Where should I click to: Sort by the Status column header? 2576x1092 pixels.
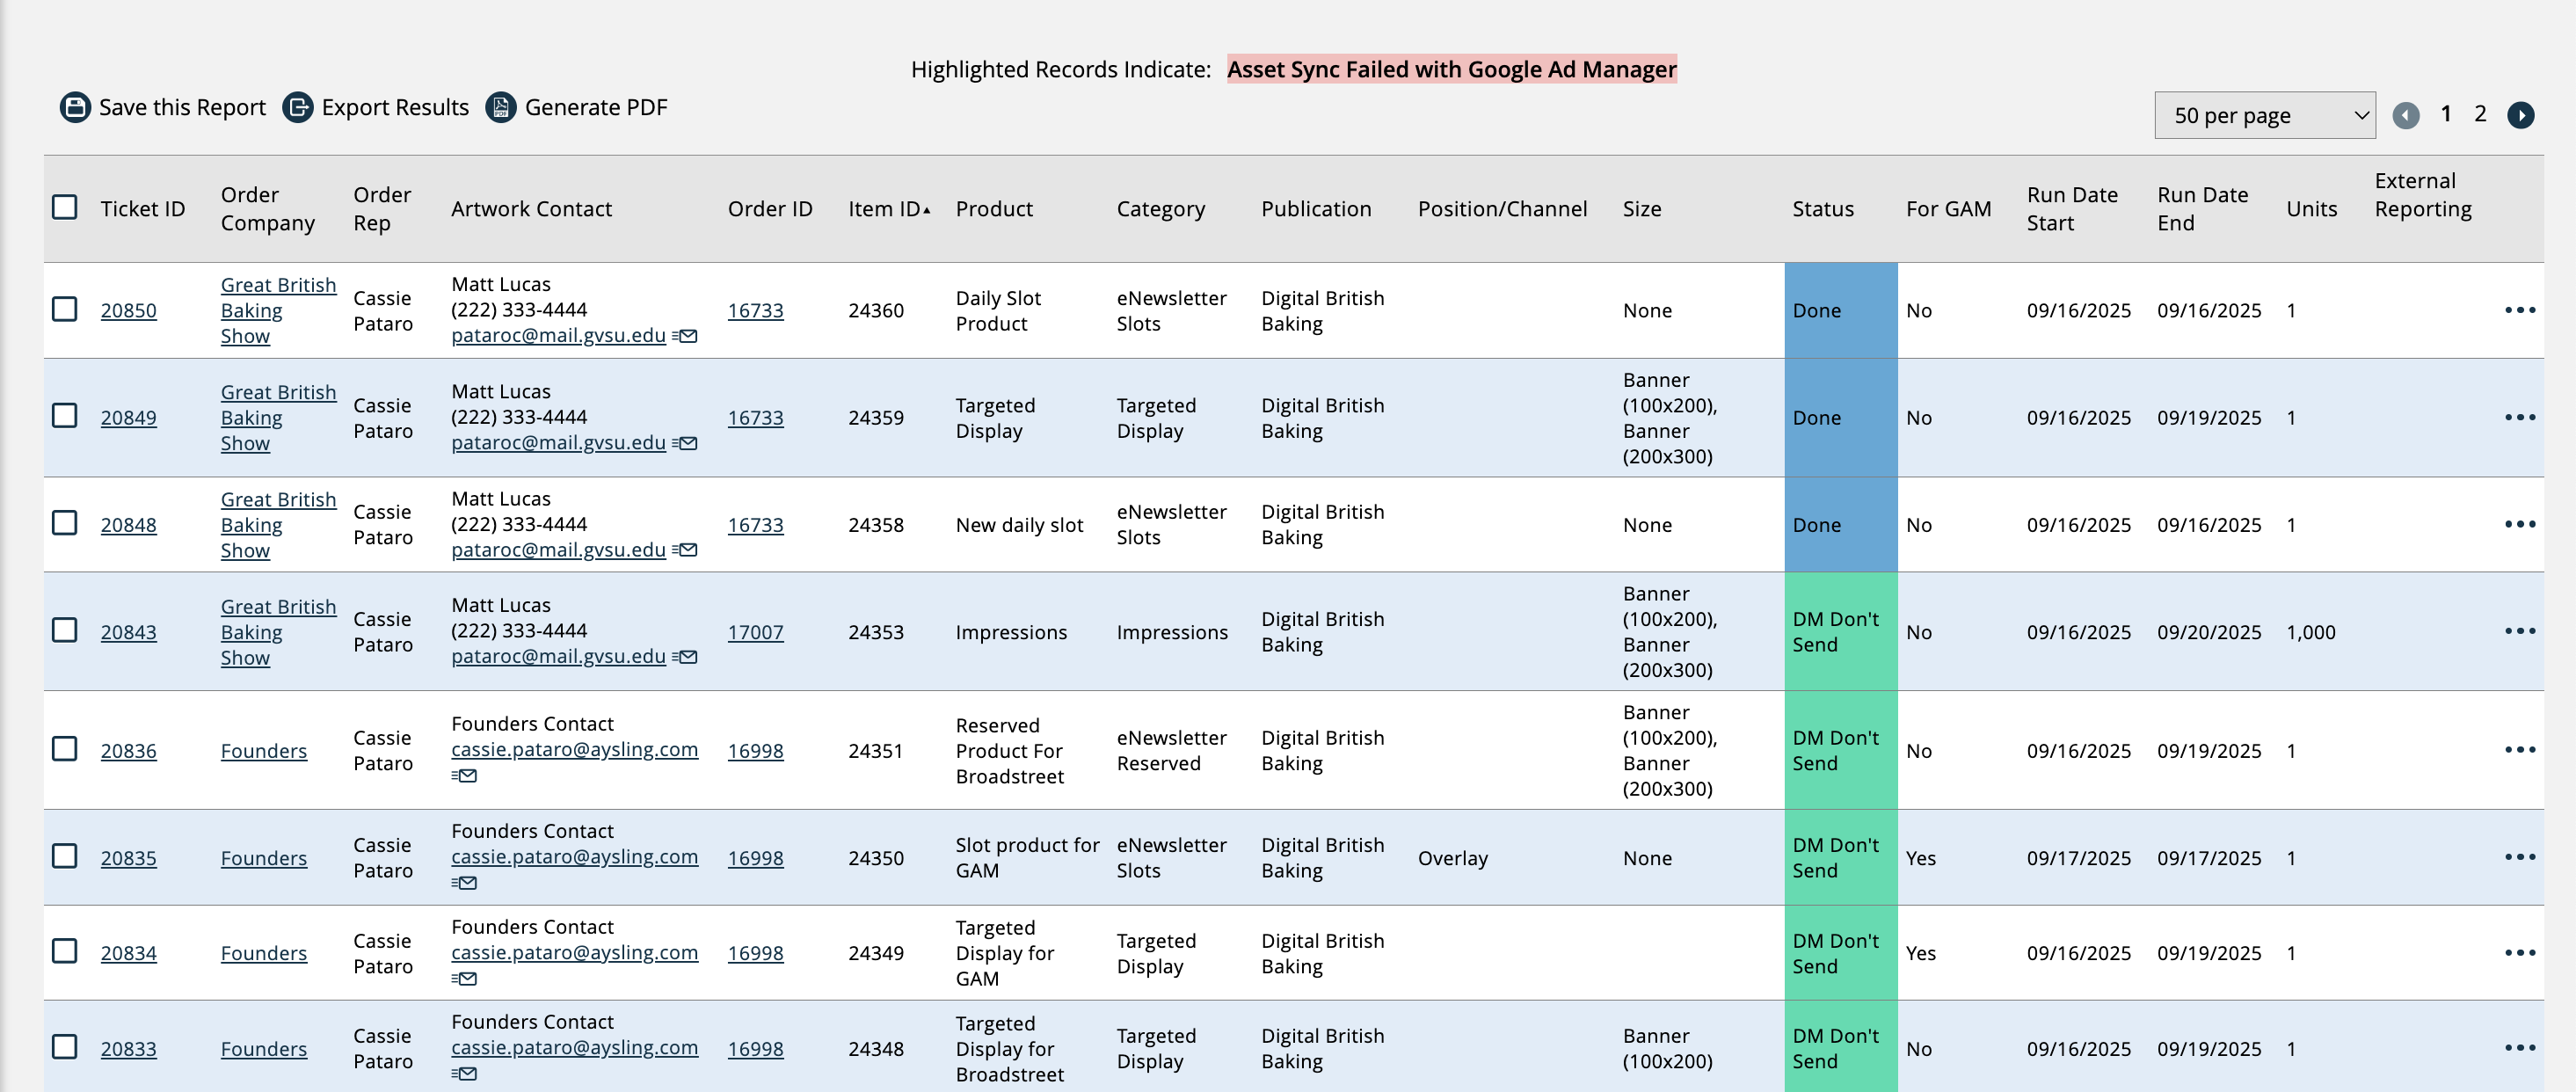click(x=1822, y=209)
